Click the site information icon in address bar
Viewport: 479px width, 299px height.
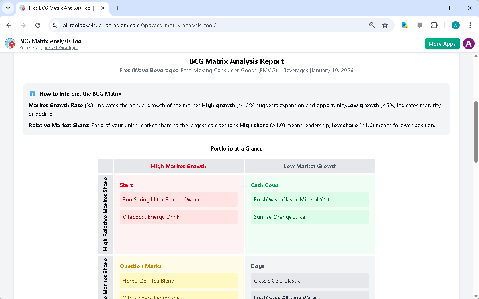55,25
